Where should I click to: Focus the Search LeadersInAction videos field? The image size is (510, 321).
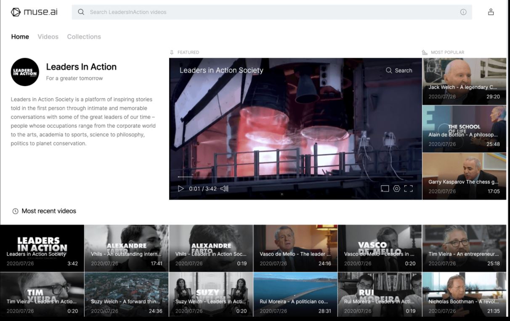[272, 12]
